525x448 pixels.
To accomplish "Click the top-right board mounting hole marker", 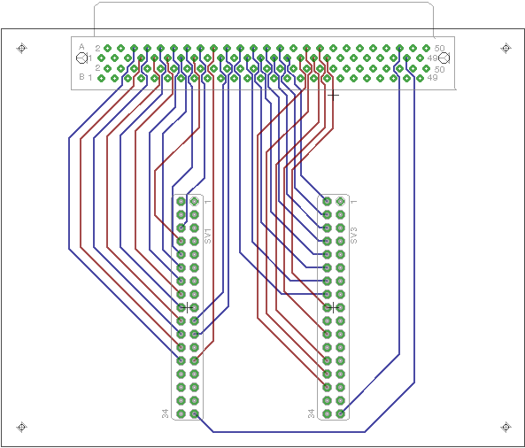I will point(506,48).
